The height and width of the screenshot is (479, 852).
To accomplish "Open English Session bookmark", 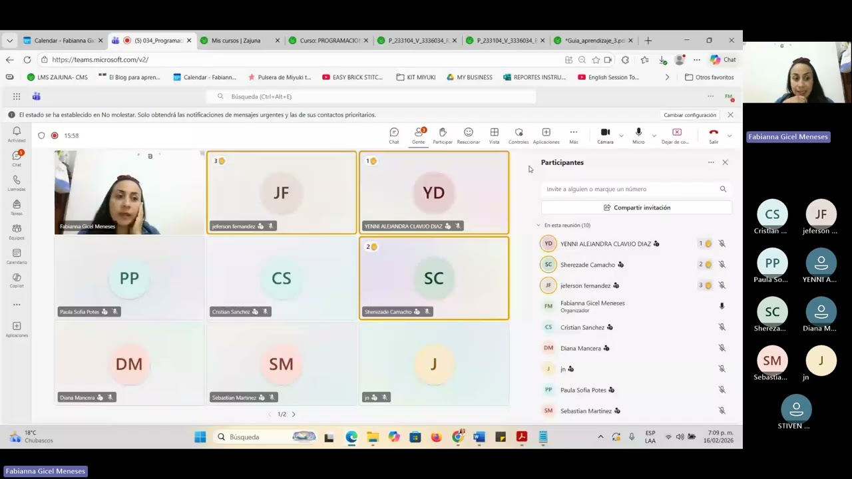I will coord(608,77).
